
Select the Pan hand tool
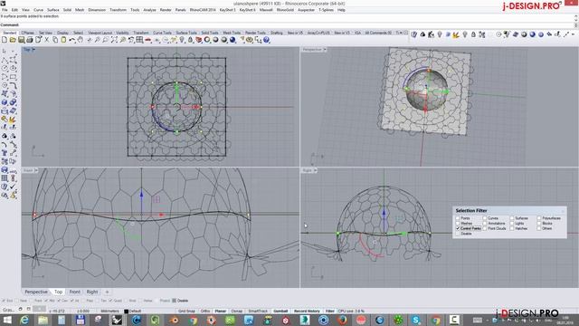pyautogui.click(x=81, y=40)
